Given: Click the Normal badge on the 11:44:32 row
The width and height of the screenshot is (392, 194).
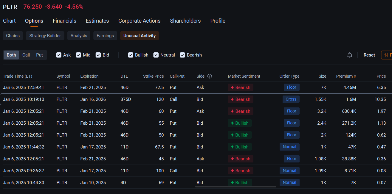Looking at the screenshot, I should click(x=289, y=147).
